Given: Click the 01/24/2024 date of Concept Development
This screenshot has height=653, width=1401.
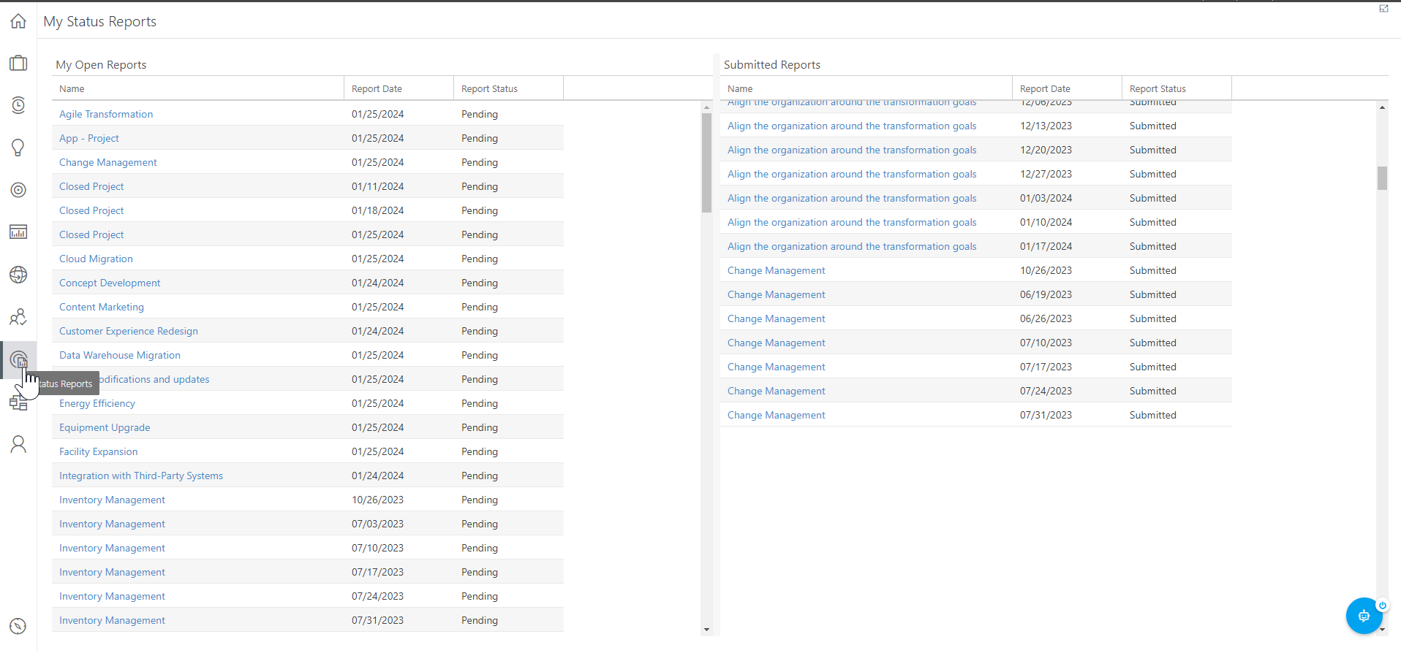Looking at the screenshot, I should coord(377,283).
